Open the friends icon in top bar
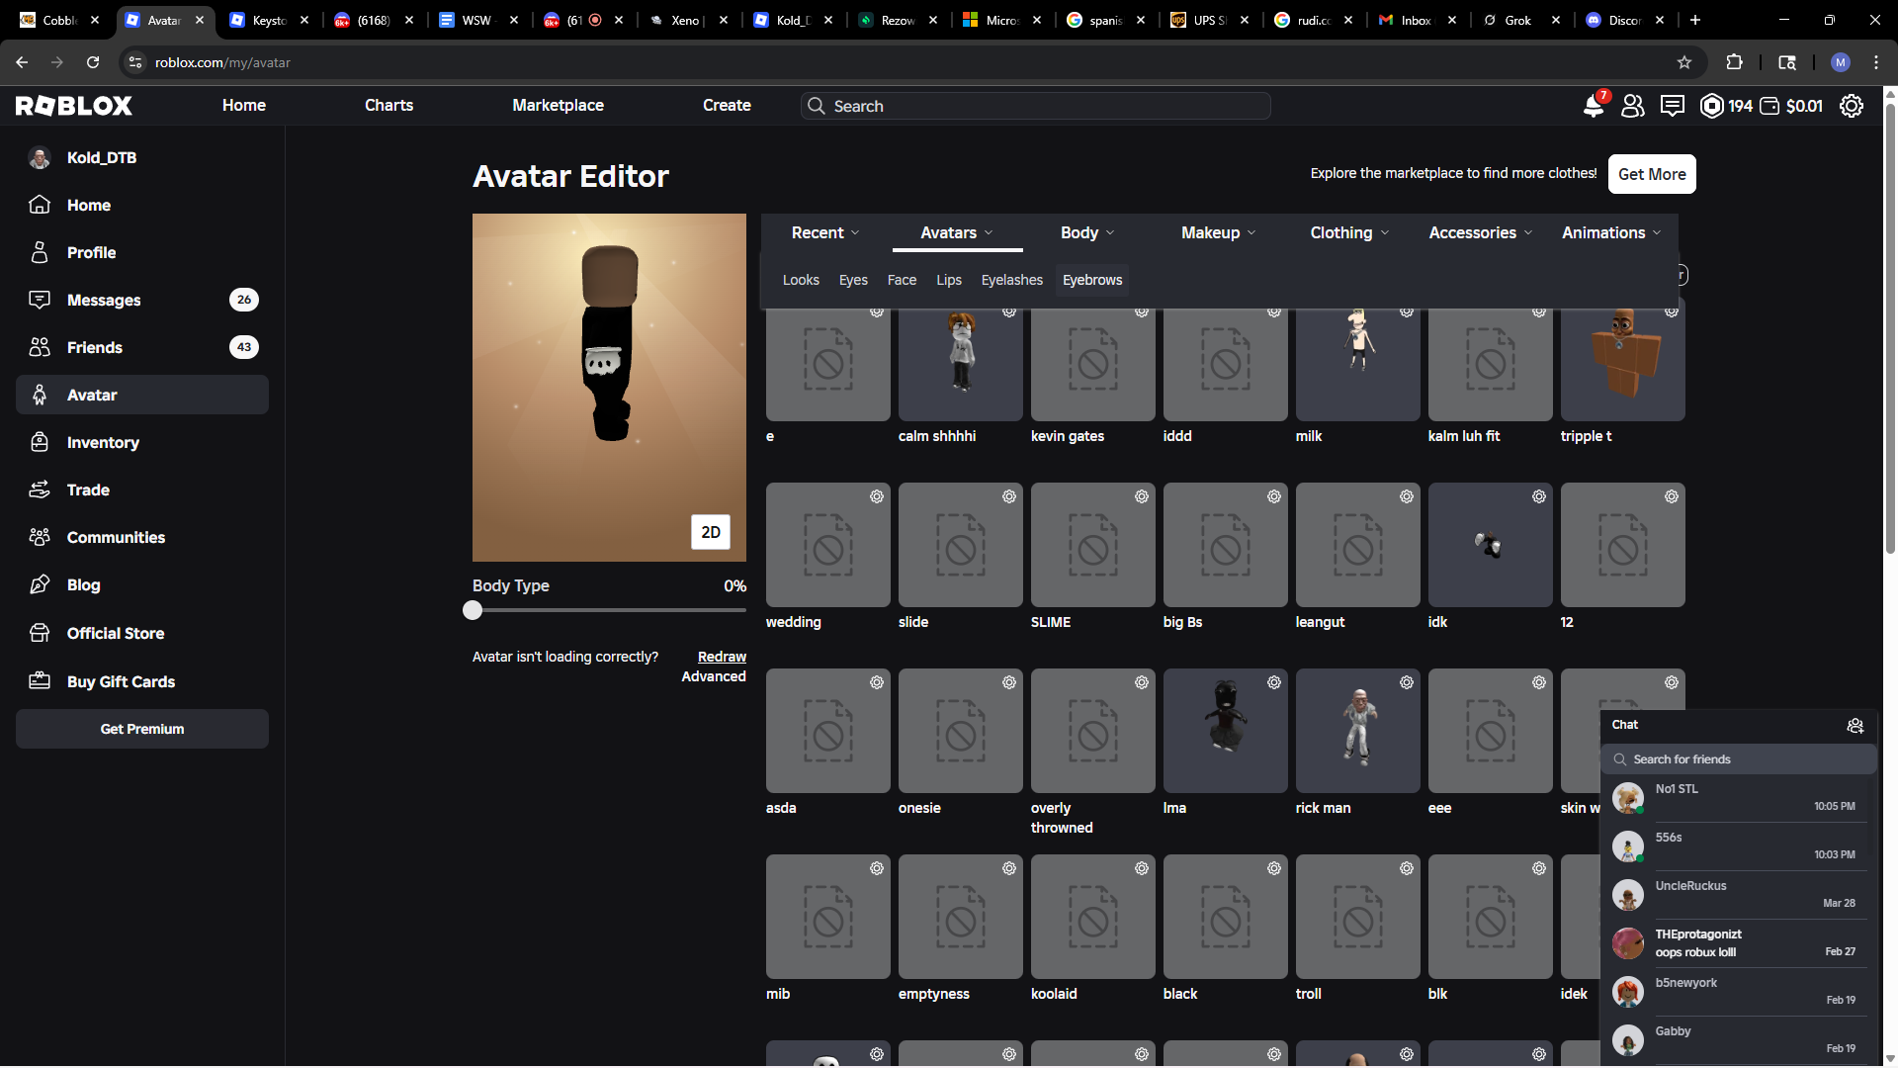1898x1068 pixels. [x=1633, y=106]
